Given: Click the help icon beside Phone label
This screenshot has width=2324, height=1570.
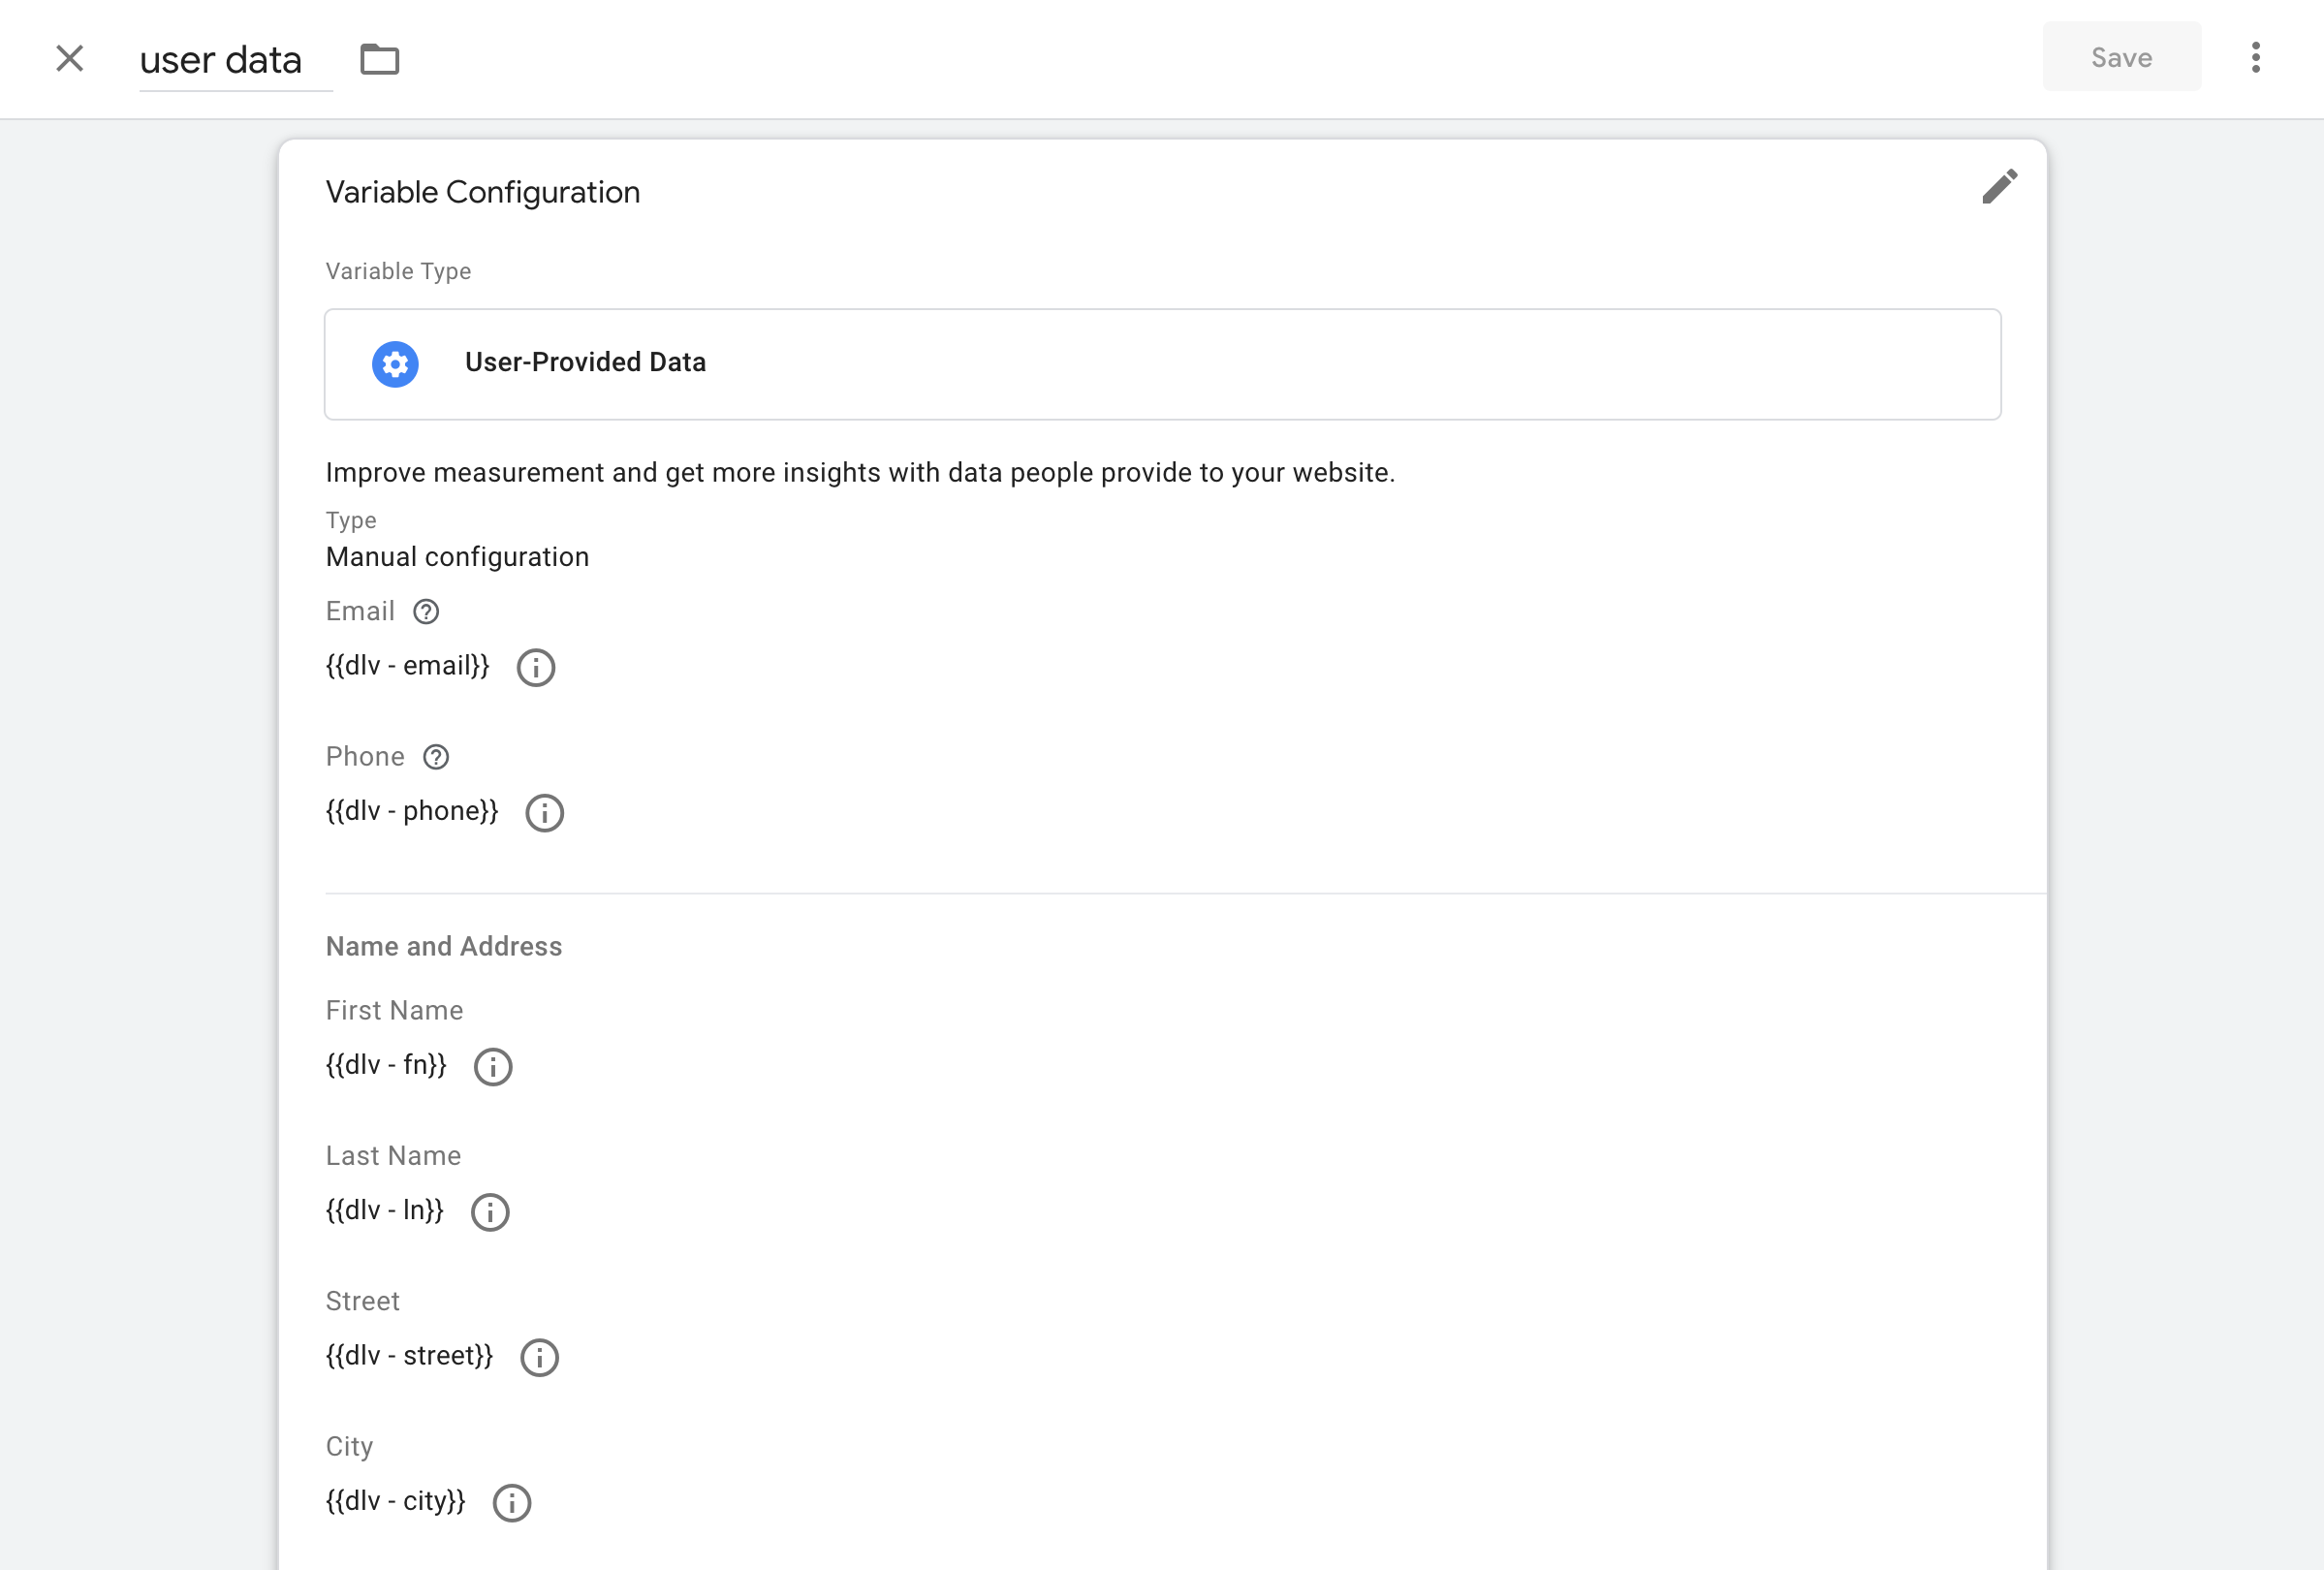Looking at the screenshot, I should click(436, 757).
